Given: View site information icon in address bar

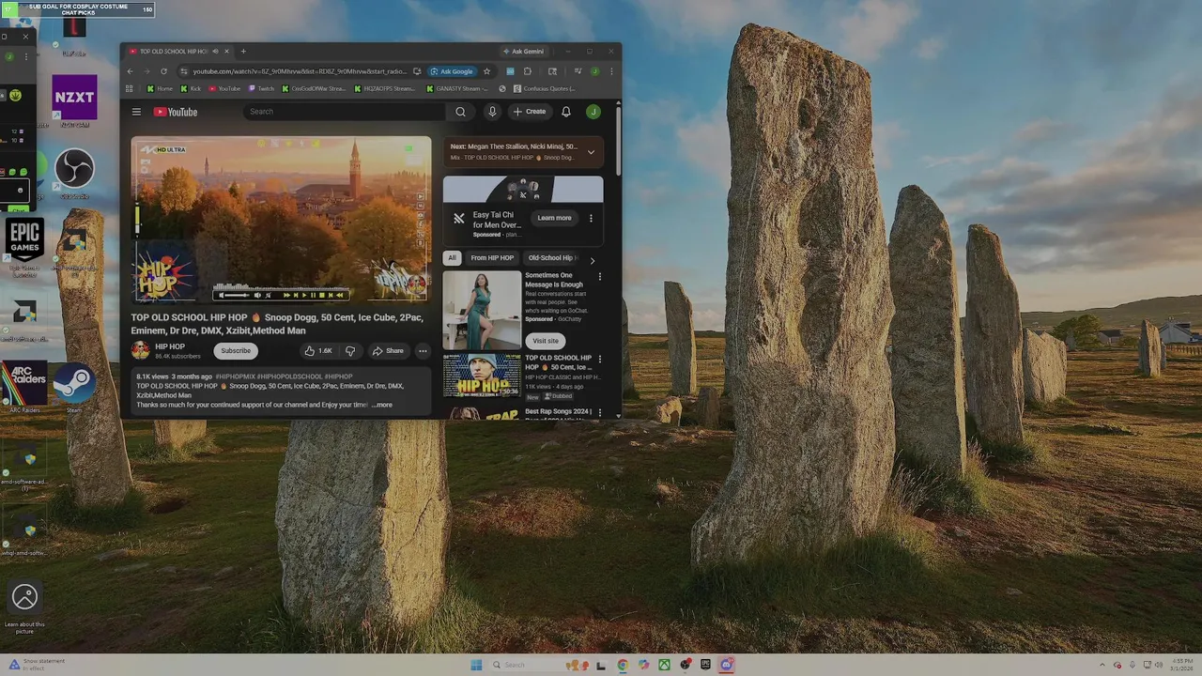Looking at the screenshot, I should tap(184, 71).
